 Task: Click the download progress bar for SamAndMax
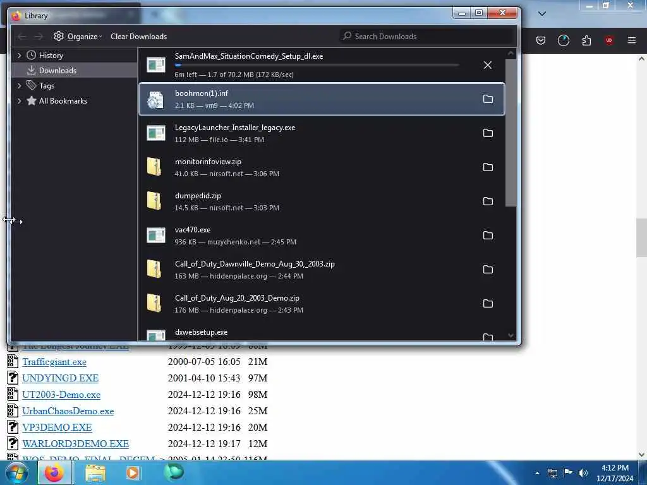317,65
